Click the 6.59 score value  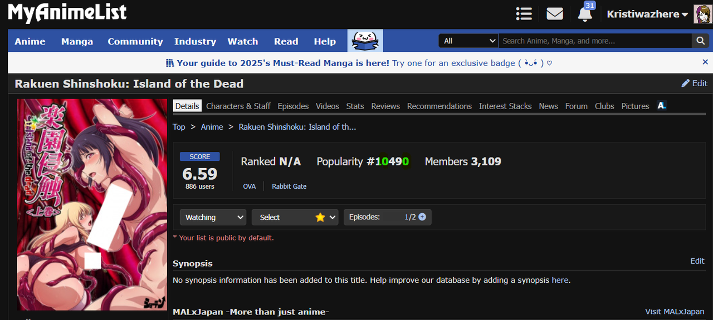[x=200, y=173]
